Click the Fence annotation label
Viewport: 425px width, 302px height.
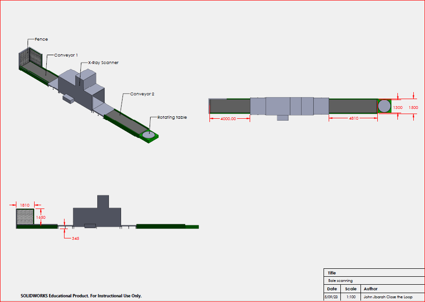[41, 39]
